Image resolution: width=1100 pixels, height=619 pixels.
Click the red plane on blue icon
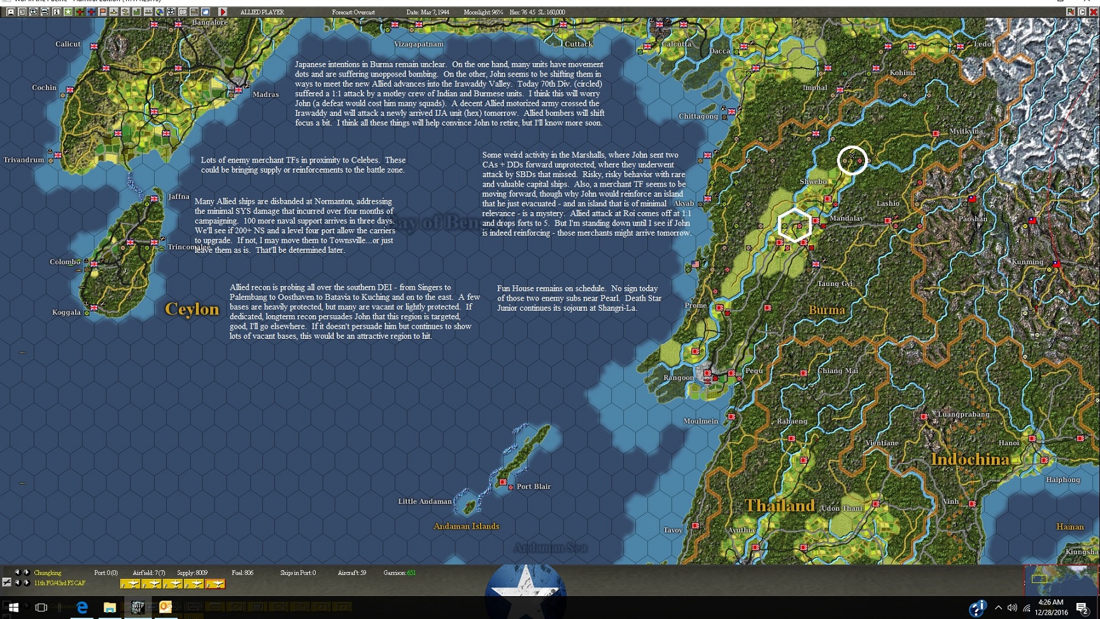[x=91, y=12]
